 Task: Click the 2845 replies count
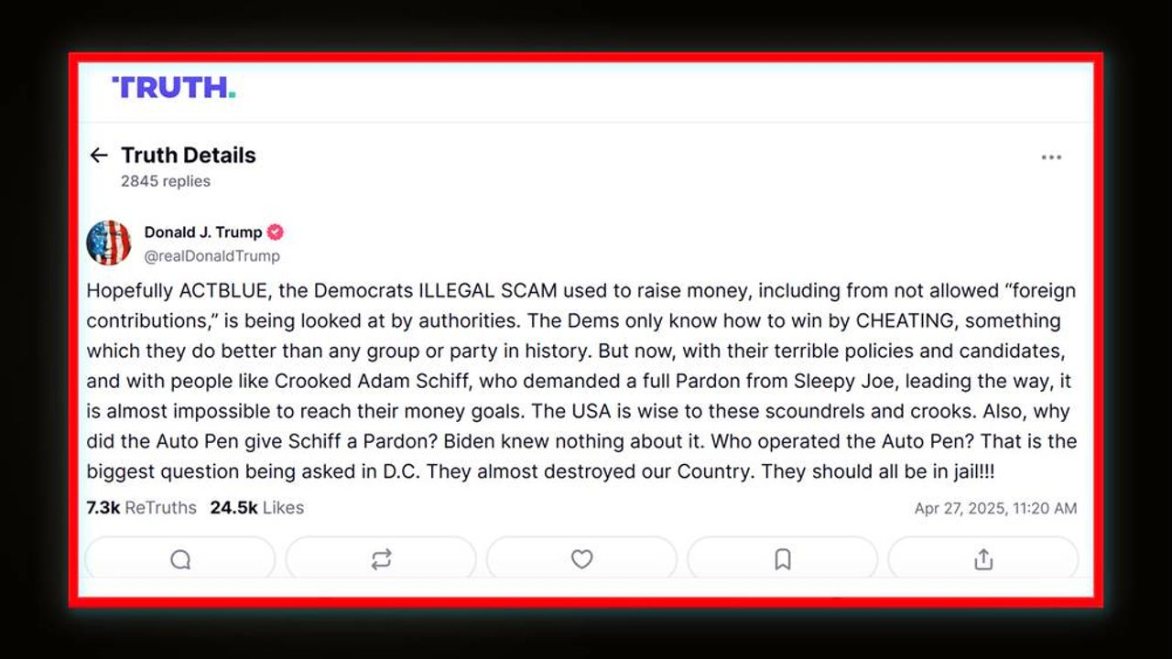(x=166, y=181)
